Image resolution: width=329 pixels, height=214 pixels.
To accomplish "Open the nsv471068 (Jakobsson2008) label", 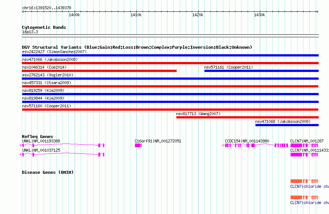I will point(283,121).
